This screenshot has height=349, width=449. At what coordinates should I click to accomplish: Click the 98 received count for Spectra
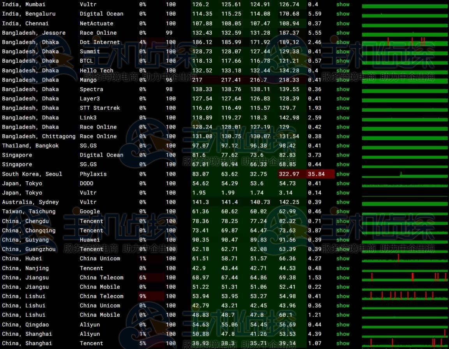[169, 89]
